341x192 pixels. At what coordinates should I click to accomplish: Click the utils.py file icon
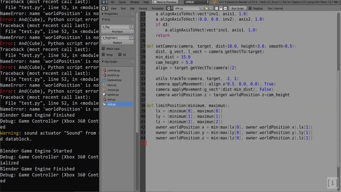point(104,105)
